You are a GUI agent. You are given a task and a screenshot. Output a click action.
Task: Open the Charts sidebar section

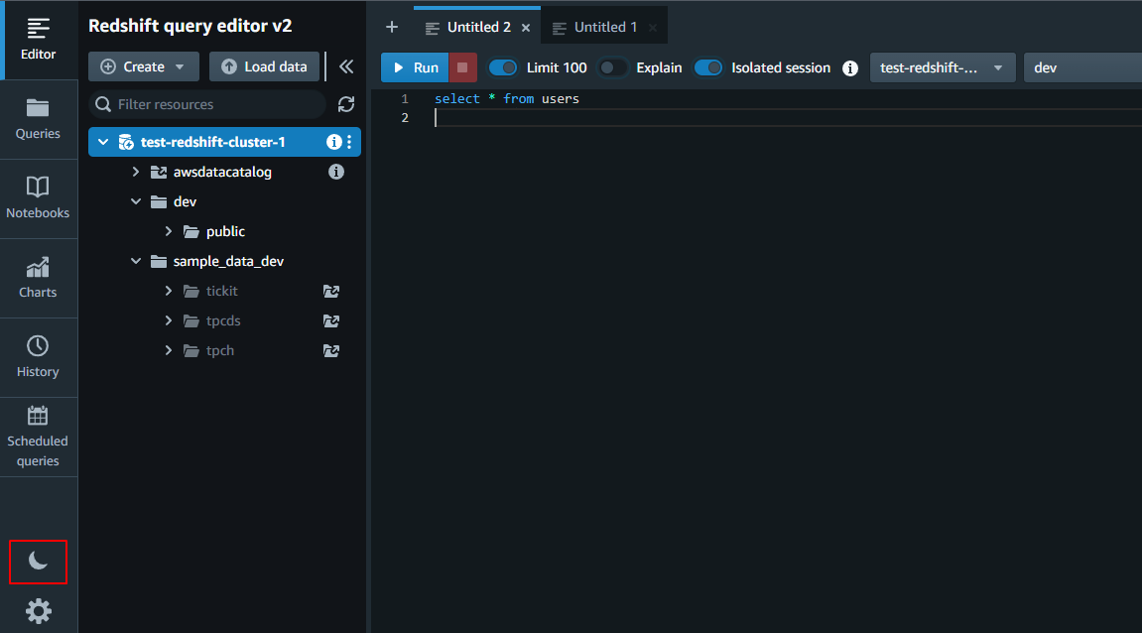38,278
